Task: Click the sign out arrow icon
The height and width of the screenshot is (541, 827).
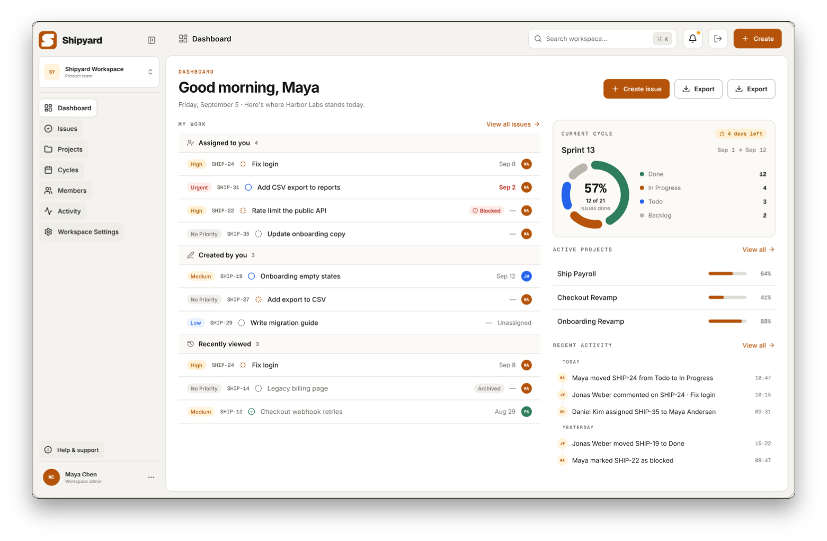Action: point(718,39)
